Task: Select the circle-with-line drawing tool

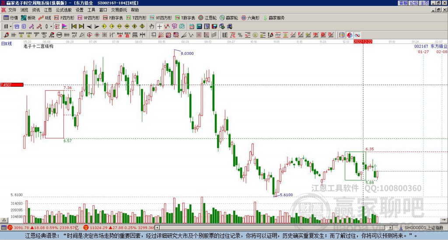Action: point(59,35)
